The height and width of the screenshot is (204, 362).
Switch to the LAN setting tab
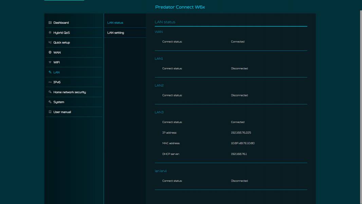pos(115,33)
